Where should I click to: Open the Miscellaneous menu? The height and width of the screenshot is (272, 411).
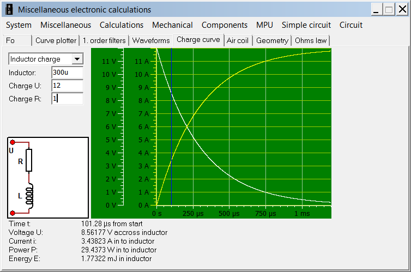(65, 25)
